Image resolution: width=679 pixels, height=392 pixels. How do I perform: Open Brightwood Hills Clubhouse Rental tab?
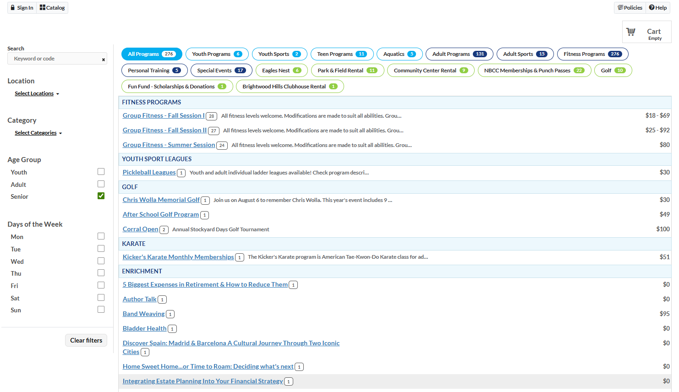pos(290,87)
